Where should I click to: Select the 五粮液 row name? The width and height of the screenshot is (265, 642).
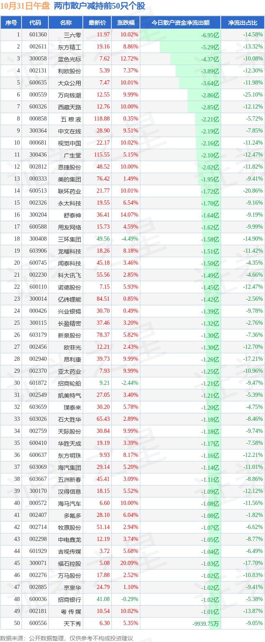coord(71,119)
